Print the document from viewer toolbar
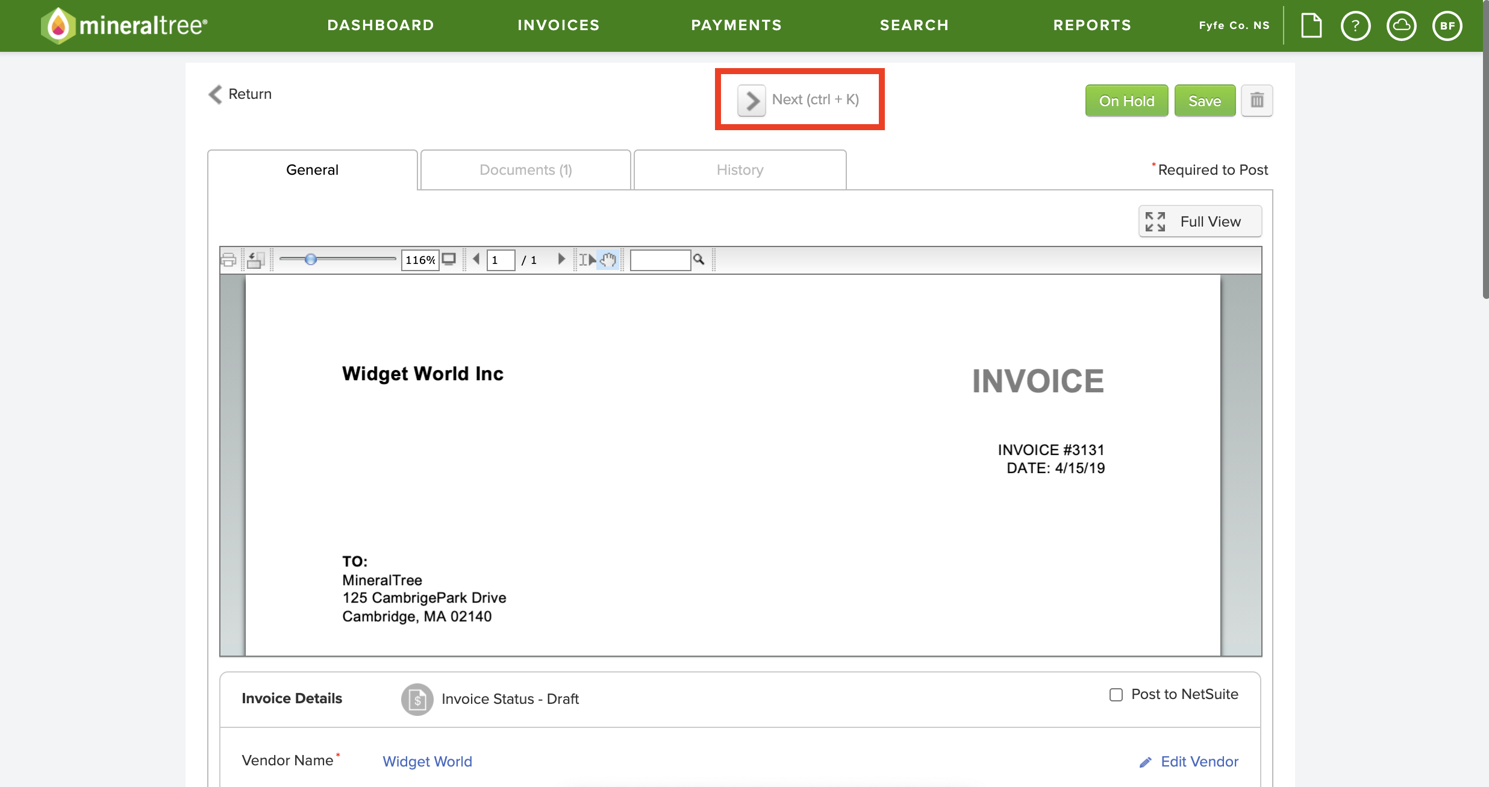This screenshot has height=787, width=1489. [229, 260]
